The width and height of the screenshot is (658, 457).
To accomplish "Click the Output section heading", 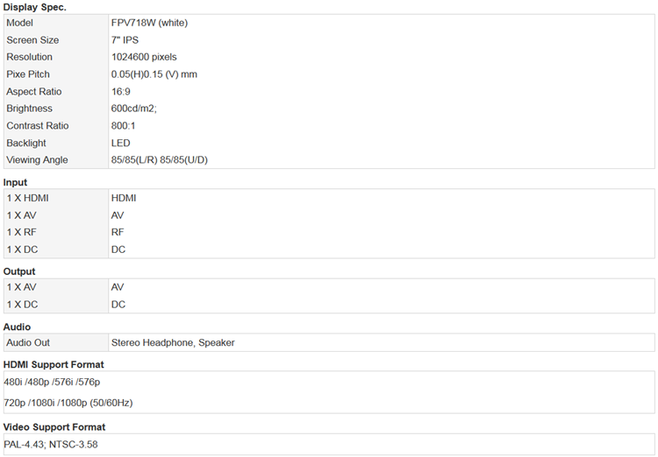I will coord(19,271).
